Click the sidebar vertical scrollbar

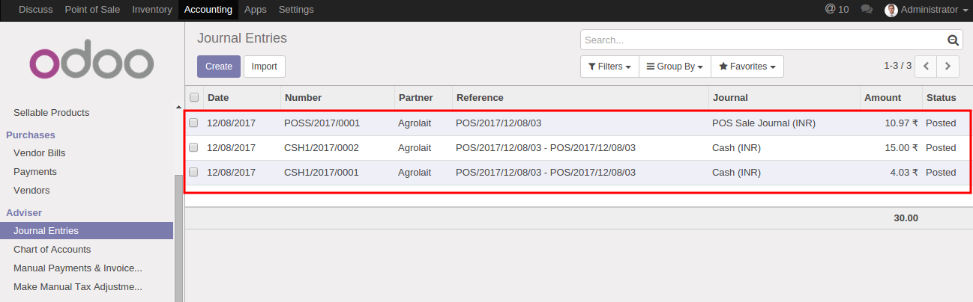(x=178, y=239)
